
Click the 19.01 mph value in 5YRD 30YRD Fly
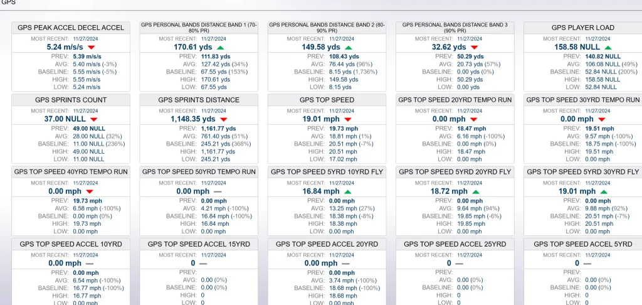[x=577, y=191]
